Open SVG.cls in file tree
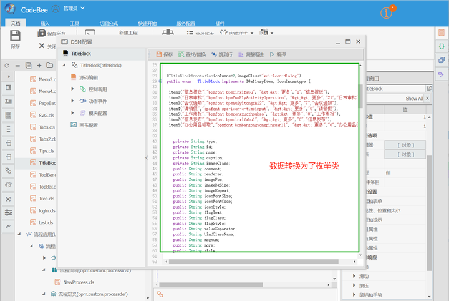The height and width of the screenshot is (301, 449). tap(46, 115)
